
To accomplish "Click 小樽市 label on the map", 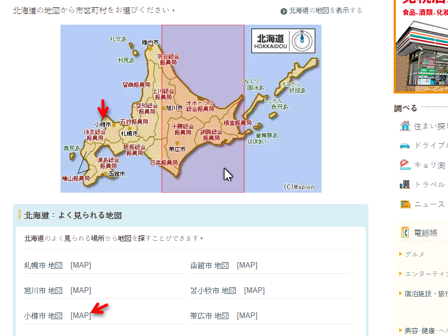I will pos(102,124).
